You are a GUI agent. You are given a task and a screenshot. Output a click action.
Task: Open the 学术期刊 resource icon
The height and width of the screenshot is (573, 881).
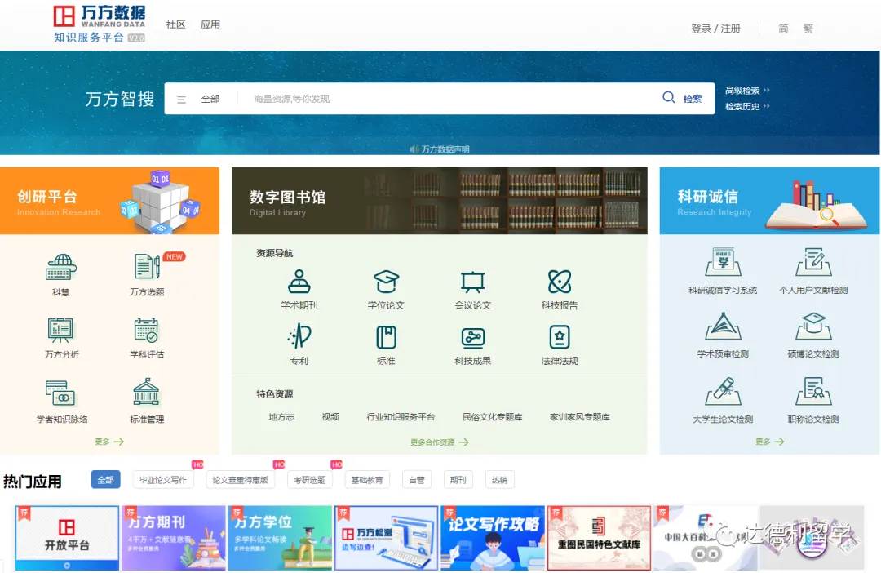tap(299, 282)
